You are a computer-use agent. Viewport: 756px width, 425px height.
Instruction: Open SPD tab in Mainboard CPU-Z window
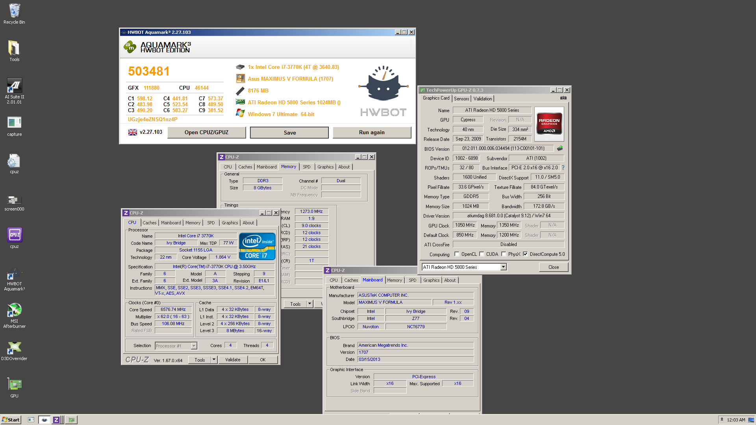412,280
